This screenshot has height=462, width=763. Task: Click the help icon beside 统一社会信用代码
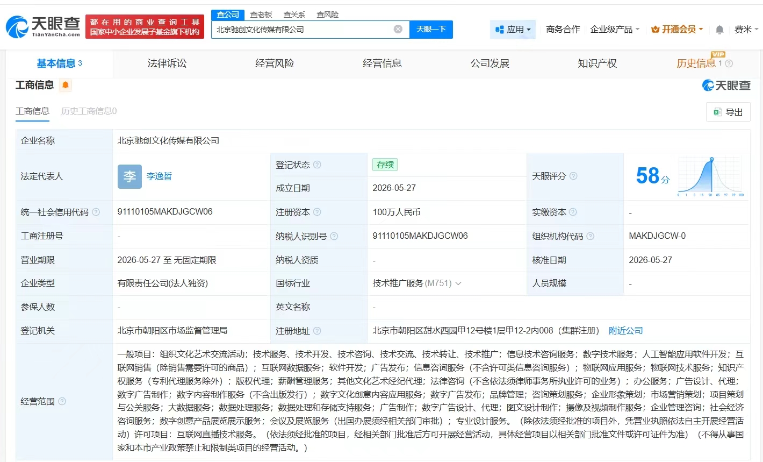coord(96,212)
